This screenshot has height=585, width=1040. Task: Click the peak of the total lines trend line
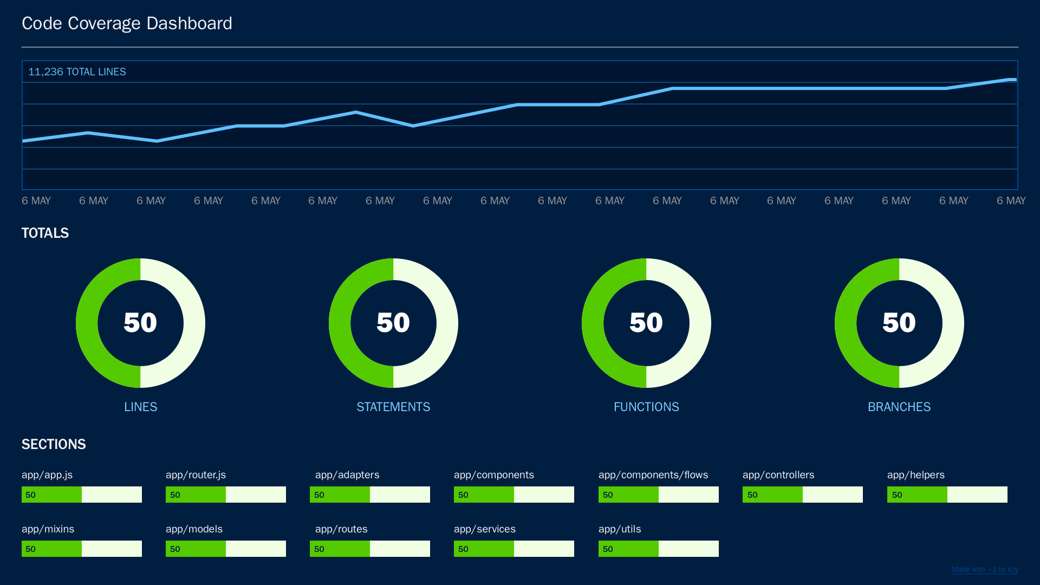coord(1016,79)
